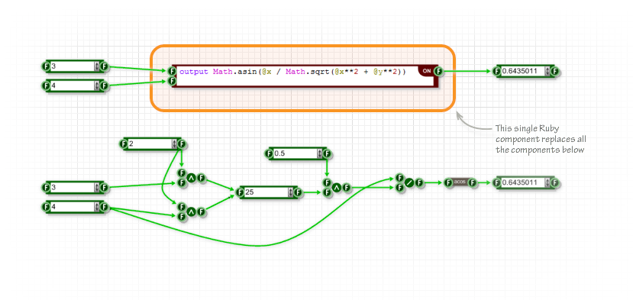Toggle the ON switch of the Ruby component
633x300 pixels.
click(427, 71)
